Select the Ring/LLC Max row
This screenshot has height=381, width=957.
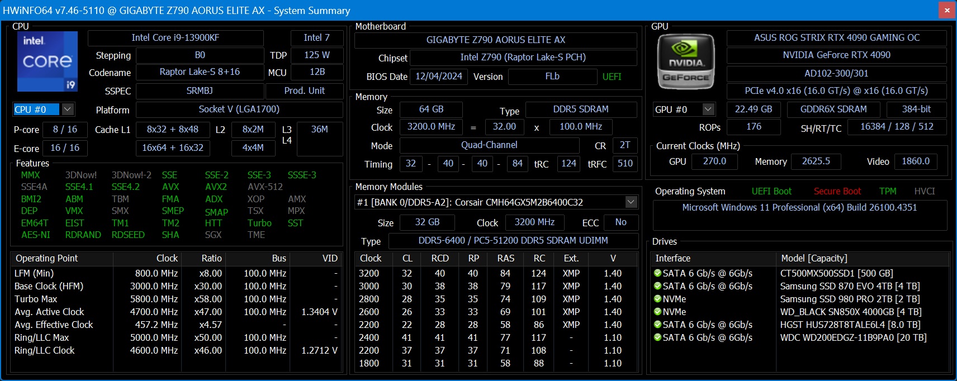click(176, 337)
